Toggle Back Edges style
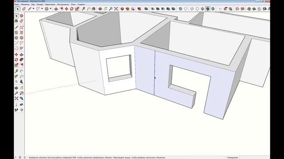The height and width of the screenshot is (159, 284). 186,9
